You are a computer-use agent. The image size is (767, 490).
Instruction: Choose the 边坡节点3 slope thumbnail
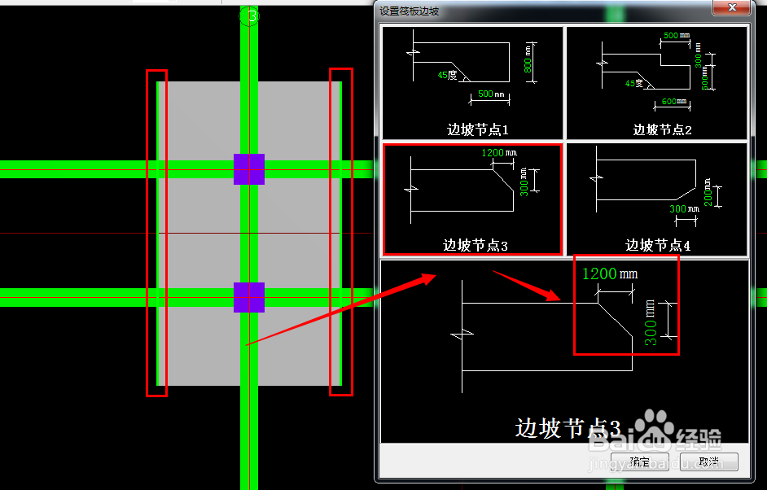472,199
